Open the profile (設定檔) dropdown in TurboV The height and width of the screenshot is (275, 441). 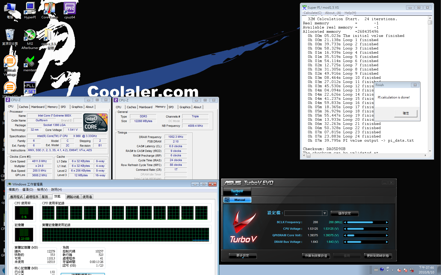coord(325,213)
